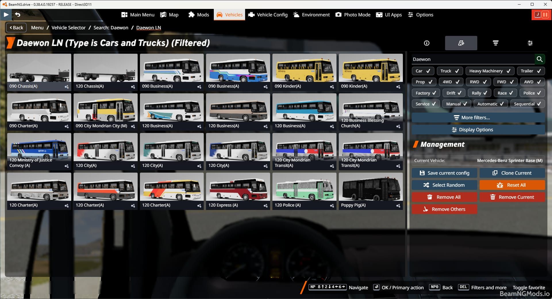
Task: Select the Vehicle Config wrench icon
Action: pyautogui.click(x=251, y=15)
